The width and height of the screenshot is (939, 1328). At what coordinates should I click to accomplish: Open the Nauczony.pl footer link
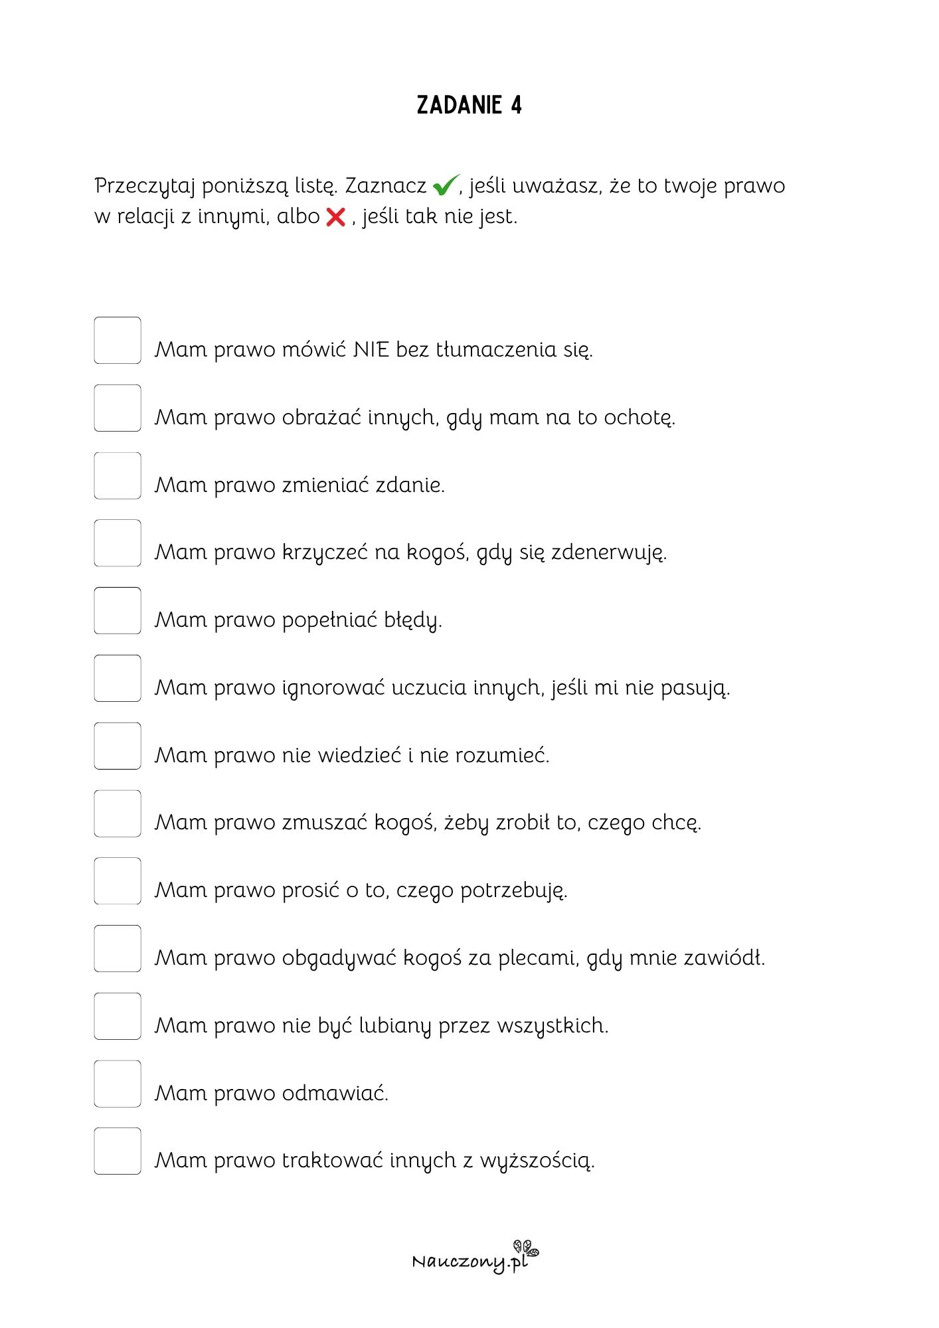tap(475, 1256)
